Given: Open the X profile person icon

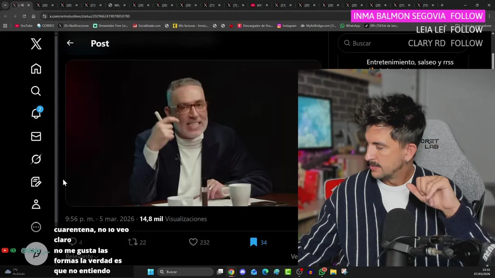Looking at the screenshot, I should [x=36, y=204].
